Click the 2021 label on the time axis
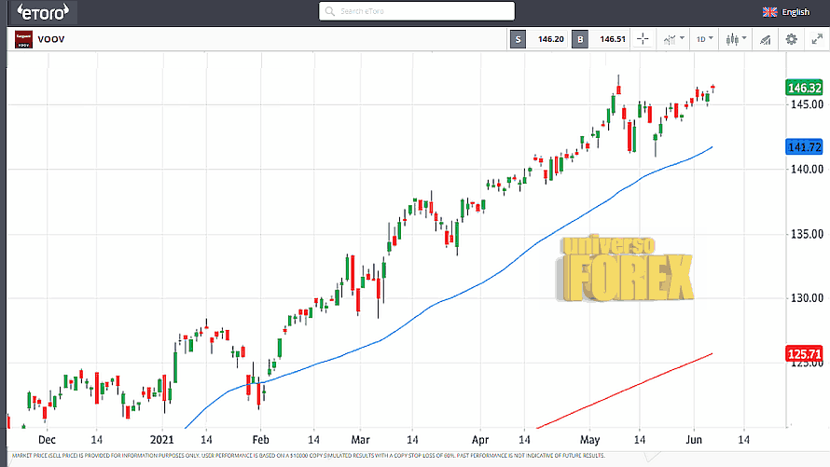The image size is (830, 467). point(162,437)
